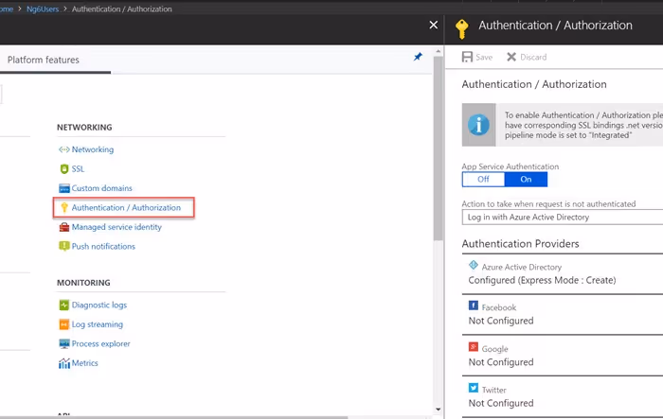Turn App Service Authentication Off
The image size is (663, 419).
[x=483, y=179]
